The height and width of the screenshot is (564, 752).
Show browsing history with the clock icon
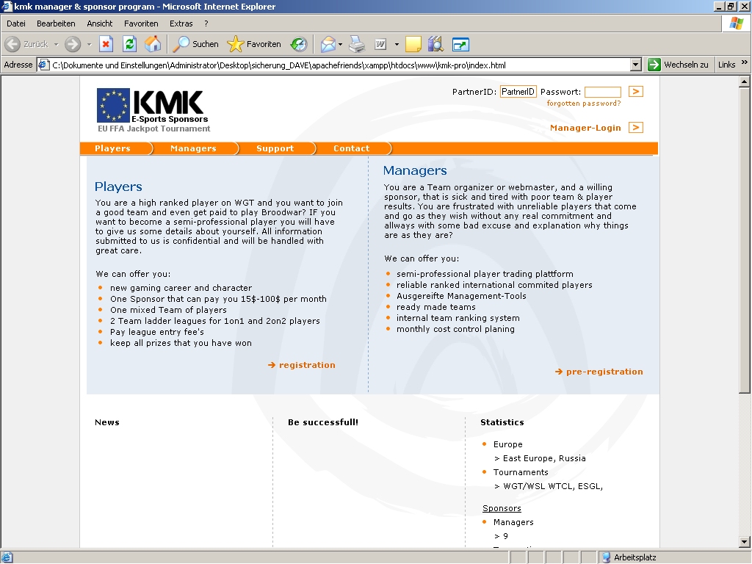click(298, 44)
